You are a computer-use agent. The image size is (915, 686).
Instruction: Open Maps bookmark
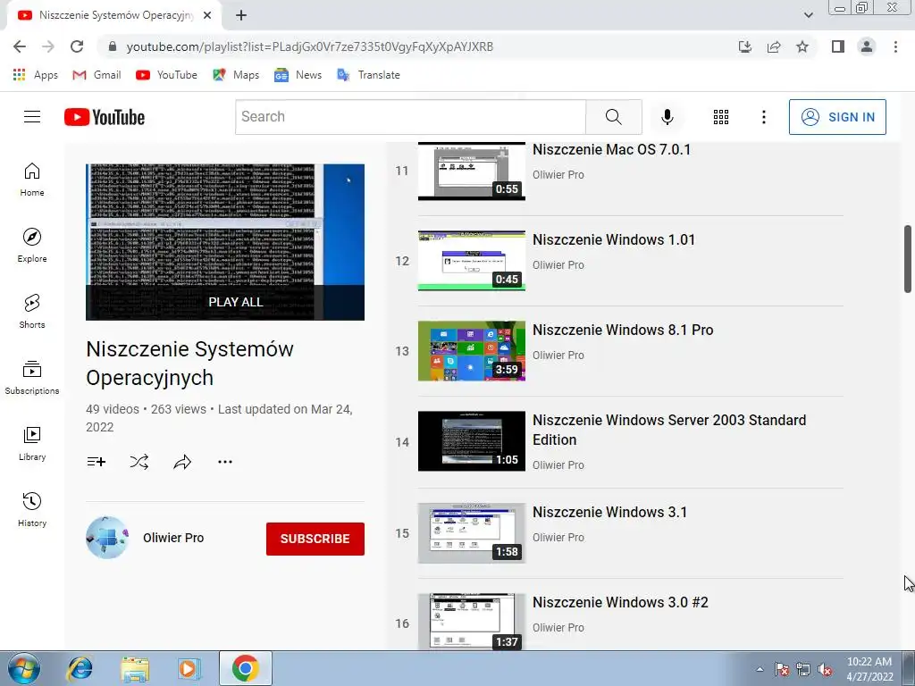click(236, 75)
